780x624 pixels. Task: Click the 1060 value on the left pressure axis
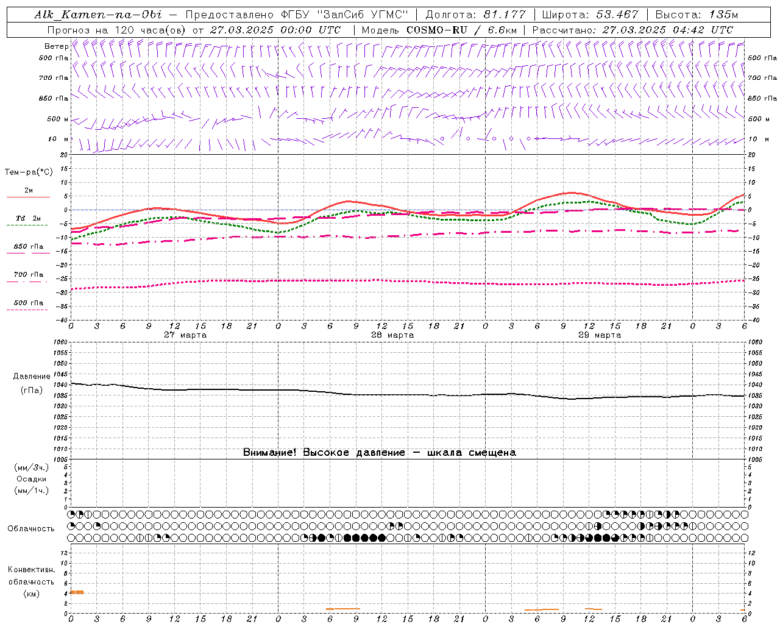[62, 342]
